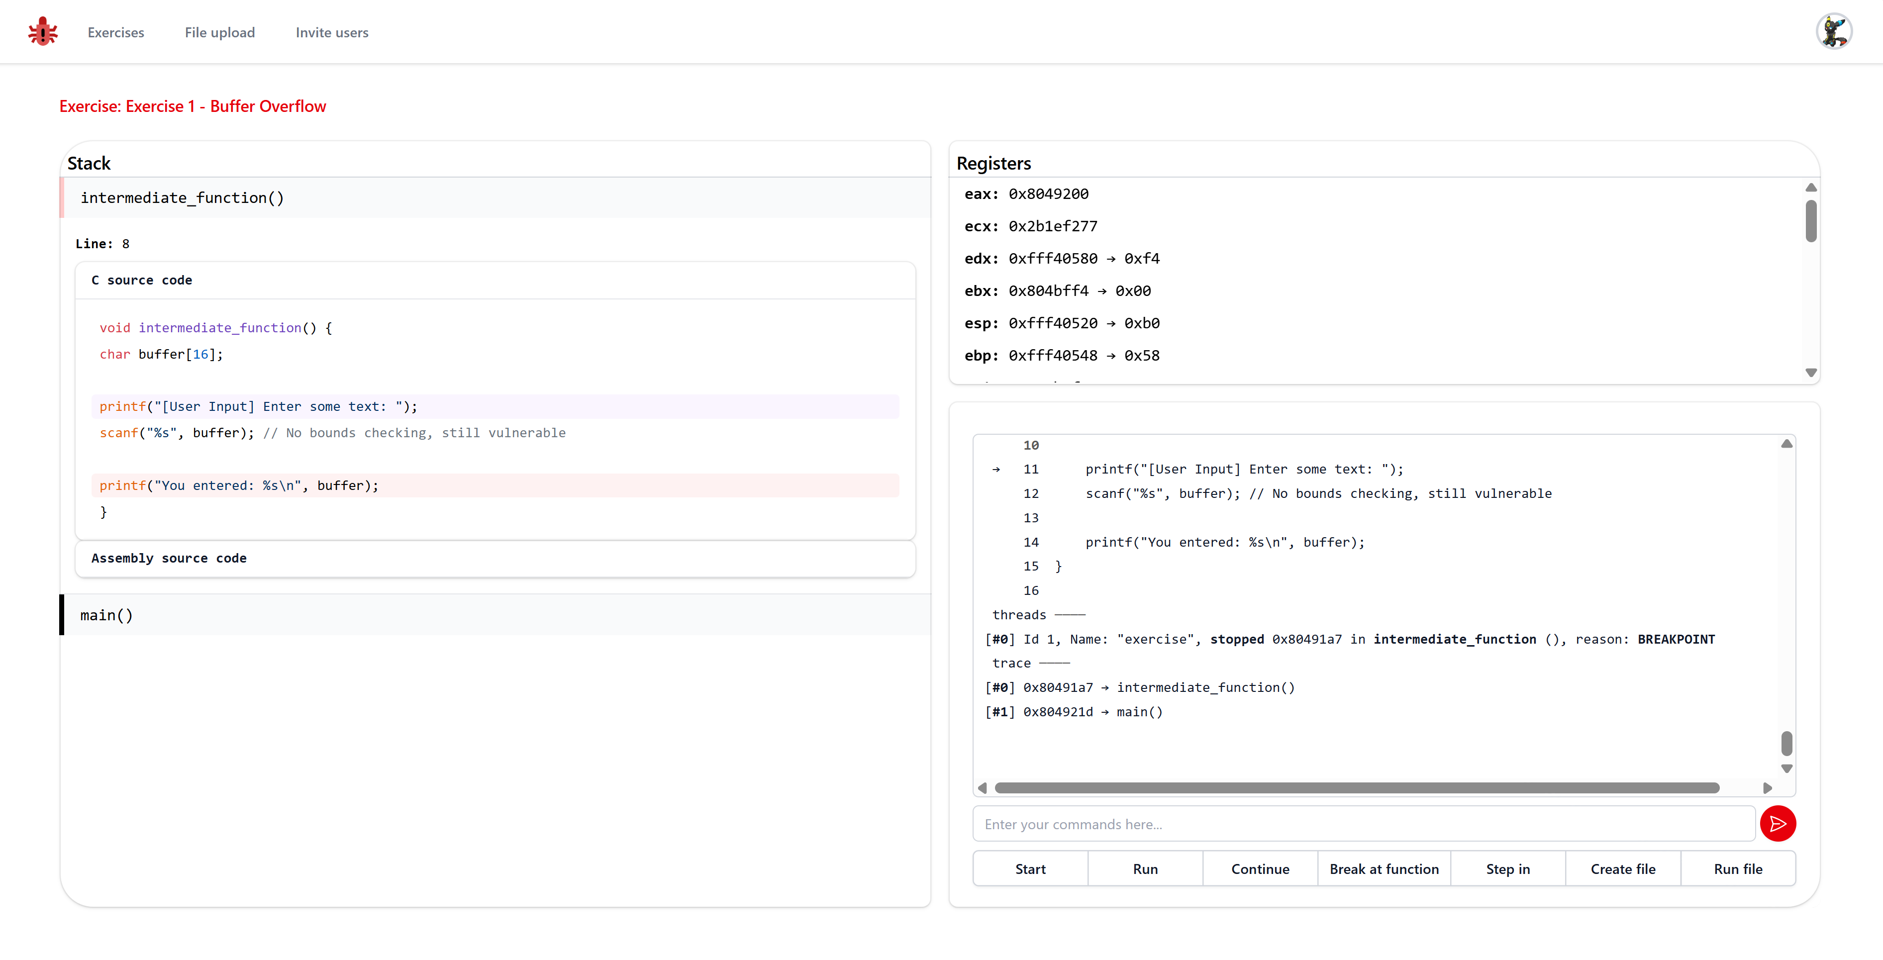Viewport: 1883px width, 960px height.
Task: Click the Run file button
Action: (x=1738, y=868)
